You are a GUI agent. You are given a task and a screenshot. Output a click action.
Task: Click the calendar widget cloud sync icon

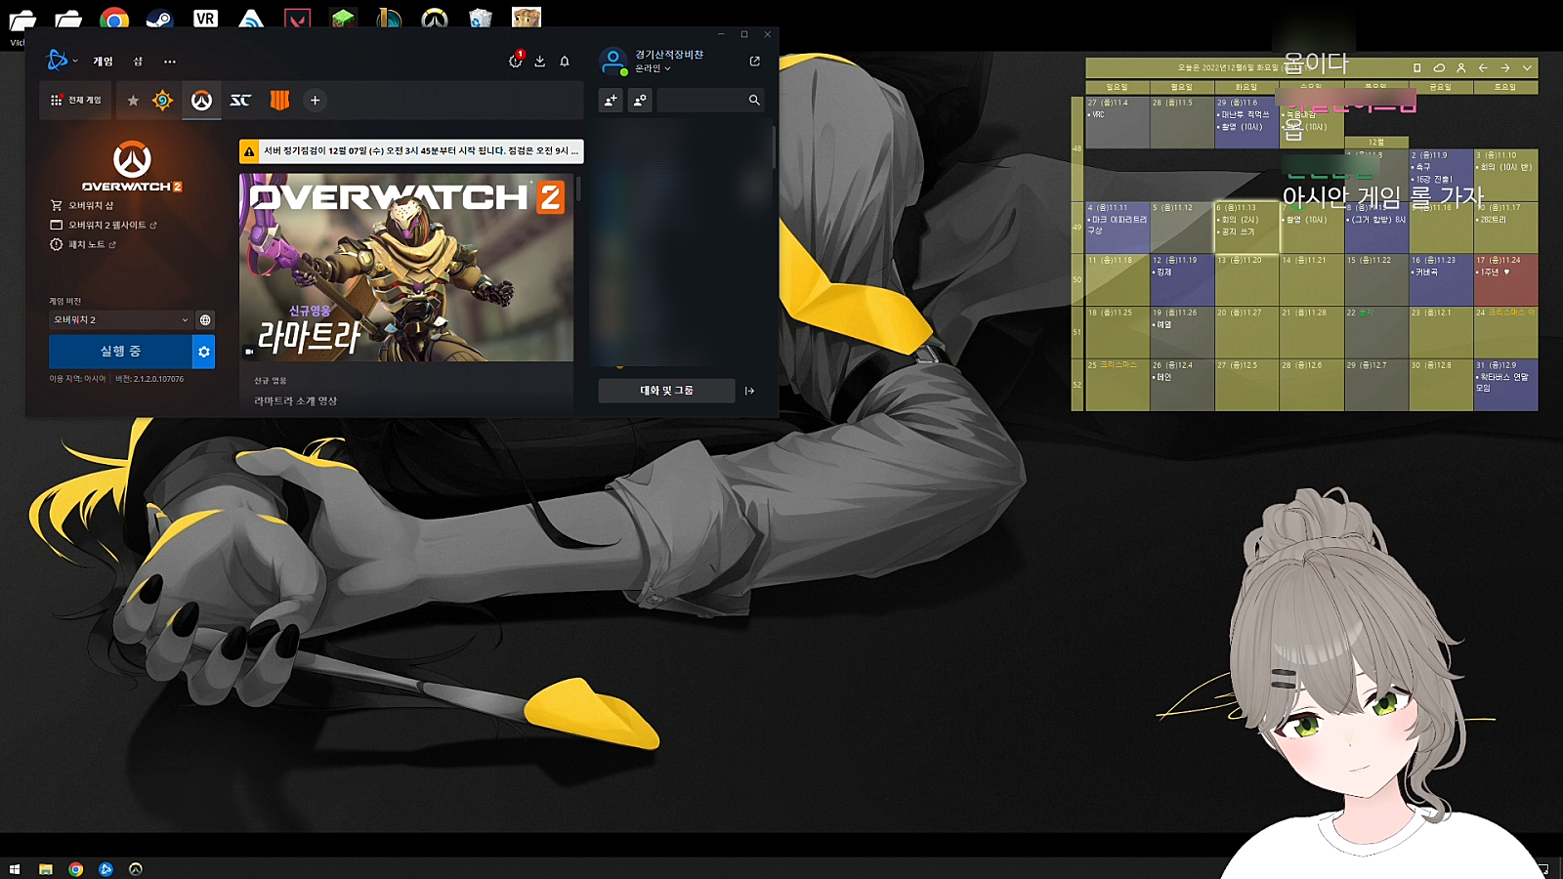click(x=1439, y=68)
